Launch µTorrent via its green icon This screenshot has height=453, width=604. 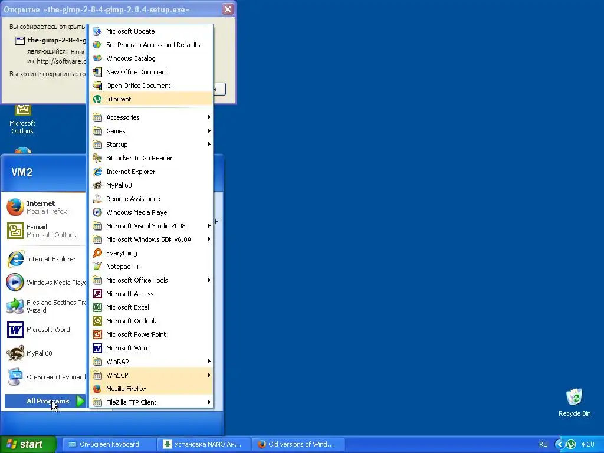point(97,99)
